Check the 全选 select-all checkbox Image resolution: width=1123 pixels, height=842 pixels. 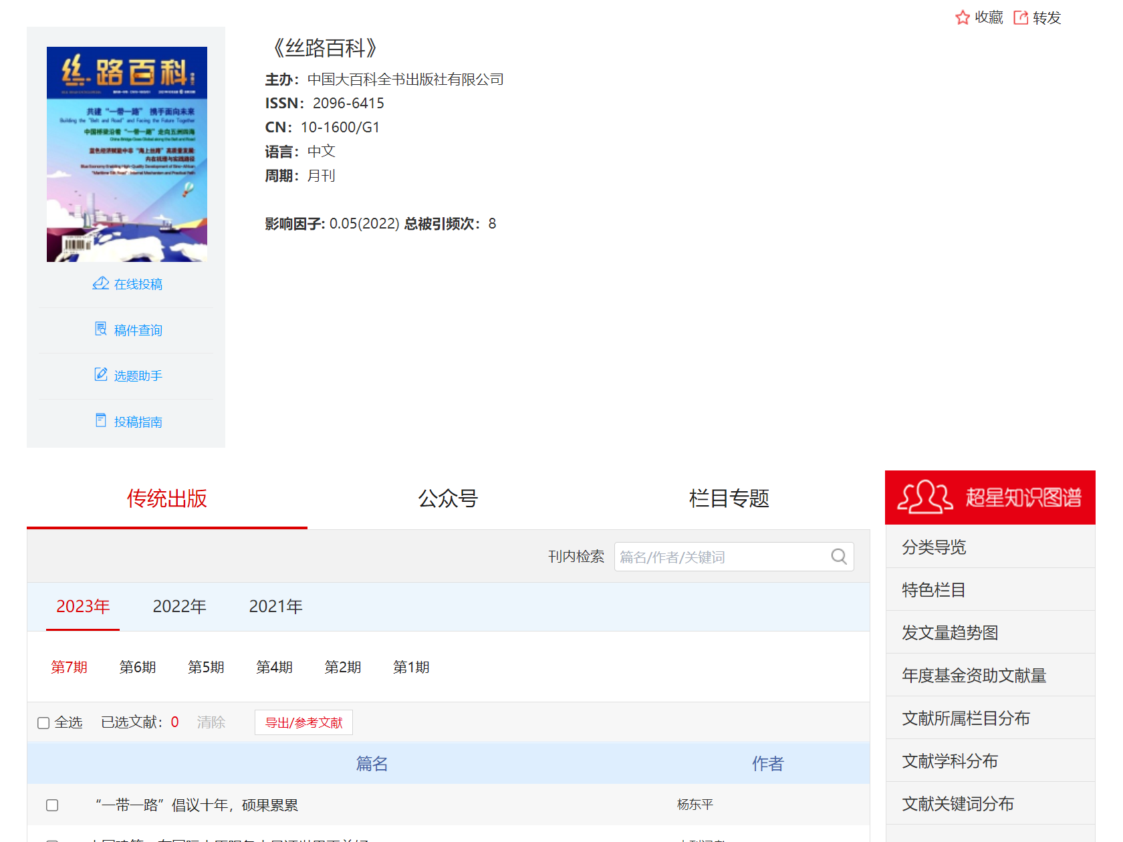click(x=43, y=723)
